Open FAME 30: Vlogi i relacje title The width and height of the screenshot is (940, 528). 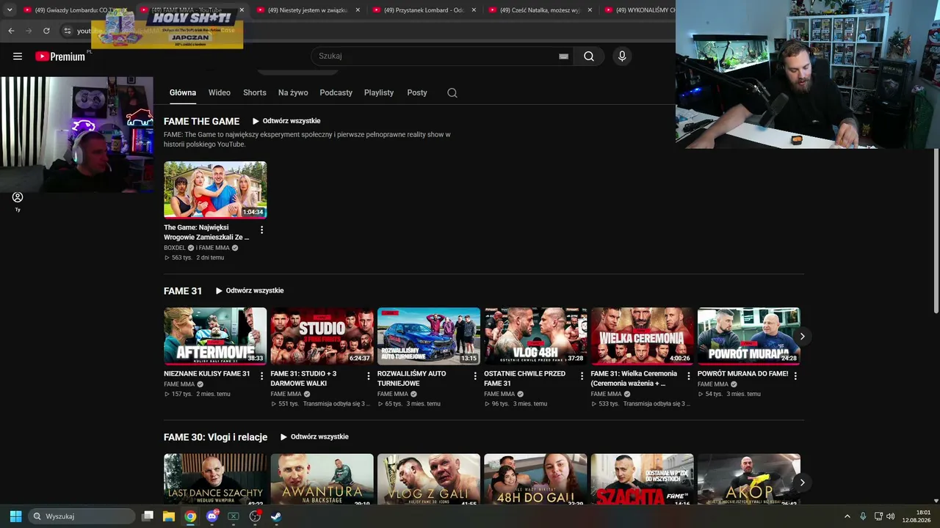[216, 438]
